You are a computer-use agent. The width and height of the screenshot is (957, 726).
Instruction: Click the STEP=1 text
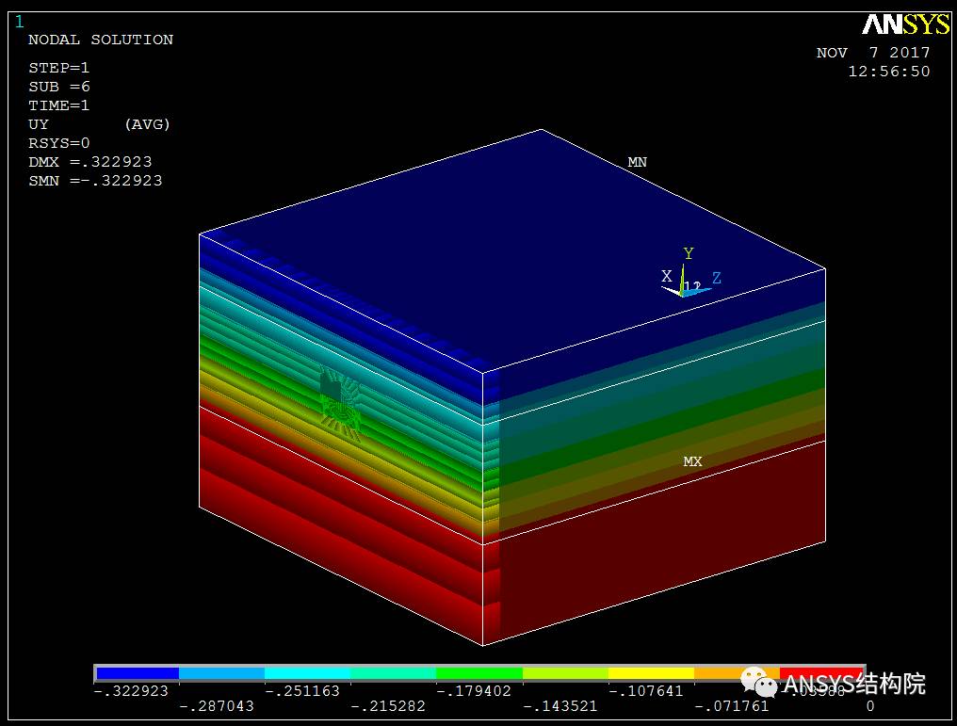point(58,68)
